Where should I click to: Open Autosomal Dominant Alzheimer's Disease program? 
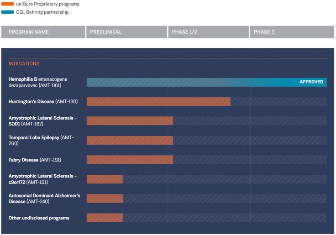pos(44,198)
